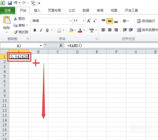Switch to the 审阅 ribbon tab
The image size is (158, 140).
(x=100, y=11)
